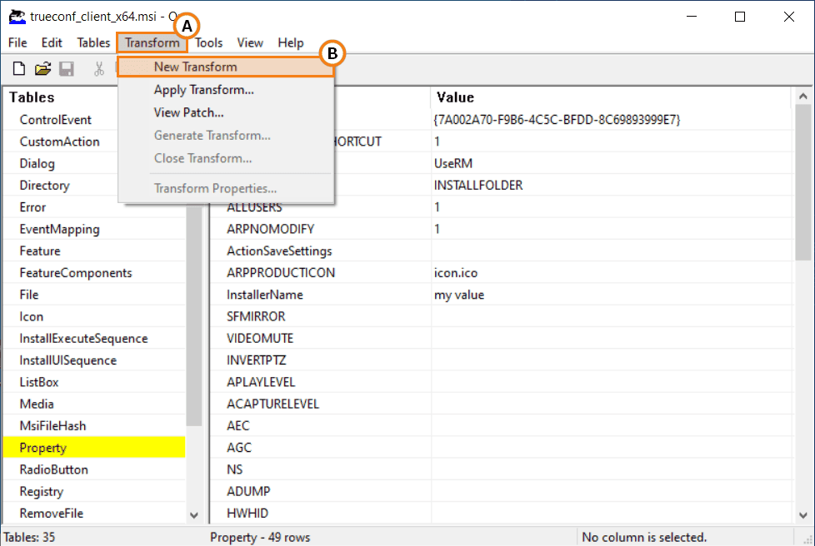Click the ALLUSERS property cell

pyautogui.click(x=320, y=207)
